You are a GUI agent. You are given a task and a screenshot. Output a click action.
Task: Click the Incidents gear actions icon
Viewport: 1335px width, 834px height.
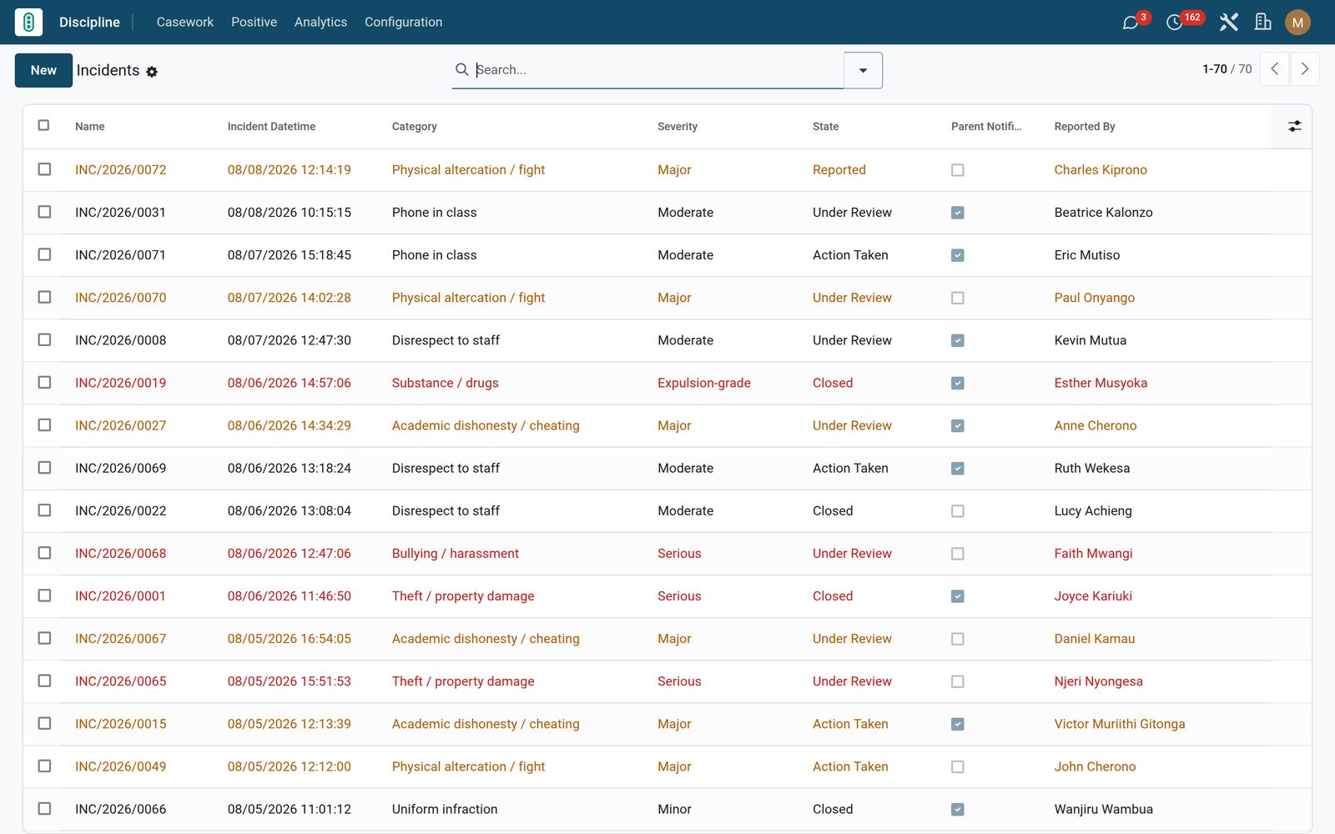tap(152, 72)
